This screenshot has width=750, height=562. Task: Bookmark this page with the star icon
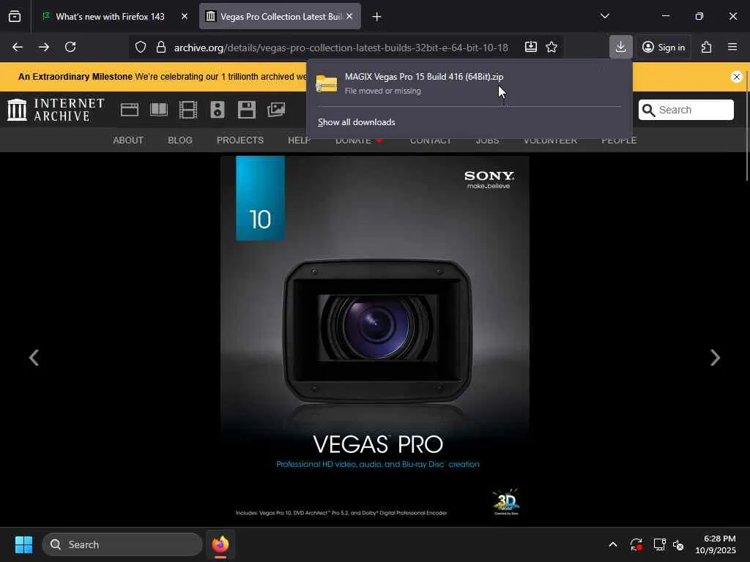[552, 47]
